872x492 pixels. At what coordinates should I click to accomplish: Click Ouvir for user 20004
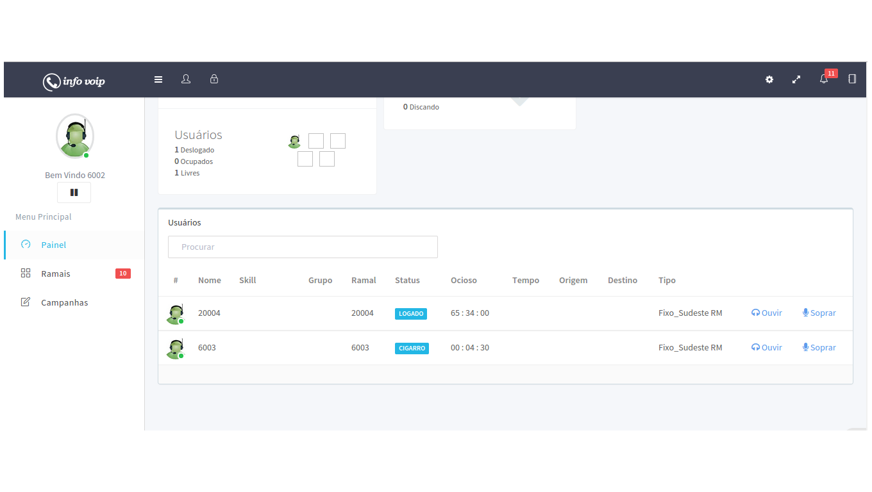click(767, 313)
